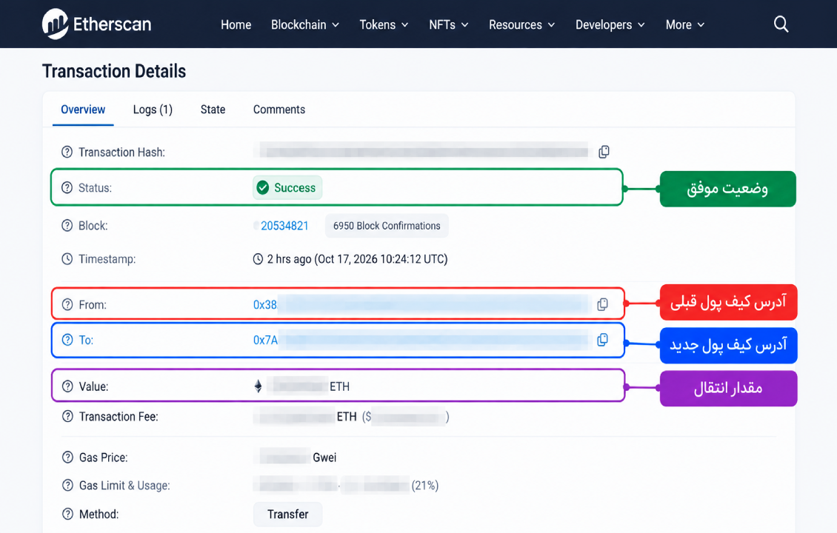
Task: Open the Developers dropdown menu
Action: [610, 24]
